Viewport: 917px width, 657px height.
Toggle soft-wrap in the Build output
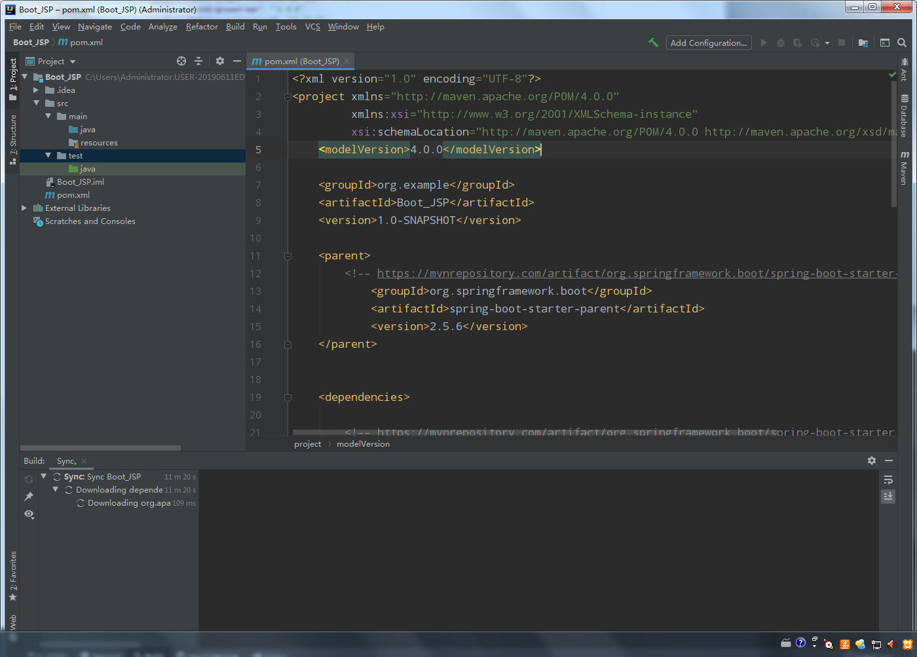tap(888, 480)
